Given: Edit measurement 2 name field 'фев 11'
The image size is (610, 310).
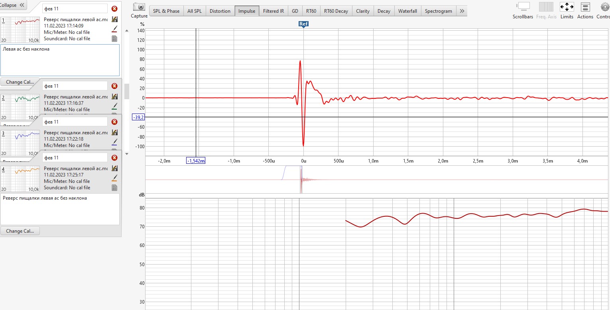Looking at the screenshot, I should (x=75, y=86).
